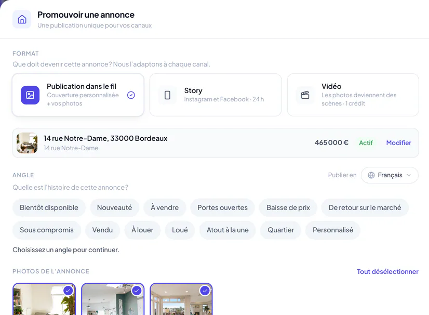Click the Actif status label

pos(366,143)
